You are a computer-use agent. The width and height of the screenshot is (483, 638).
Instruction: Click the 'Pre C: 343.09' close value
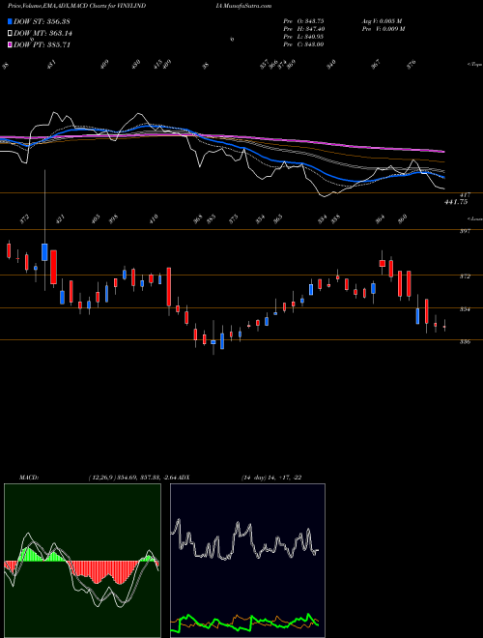coord(303,44)
